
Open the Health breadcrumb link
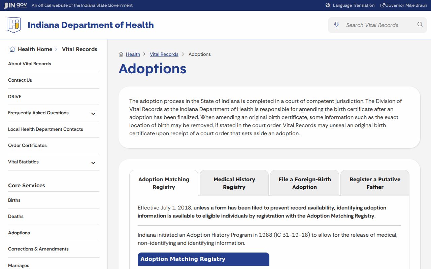coord(133,54)
